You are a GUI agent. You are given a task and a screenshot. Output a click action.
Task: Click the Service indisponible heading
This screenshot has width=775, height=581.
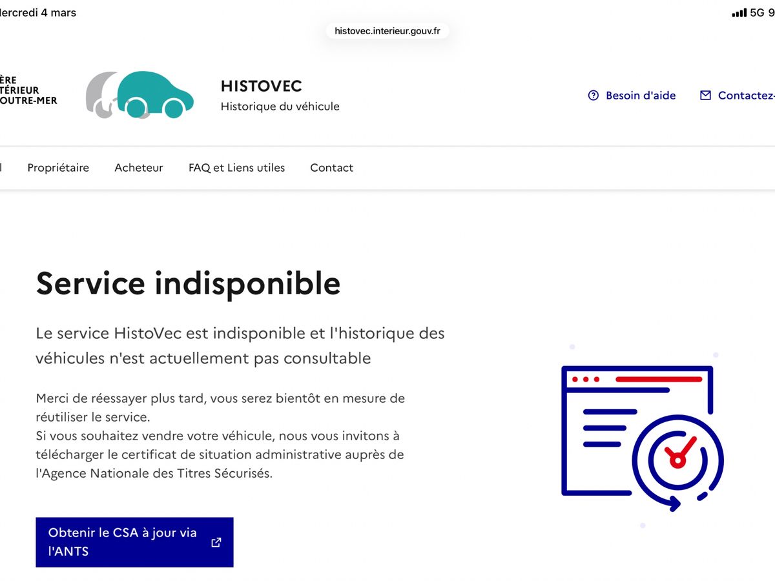tap(188, 283)
